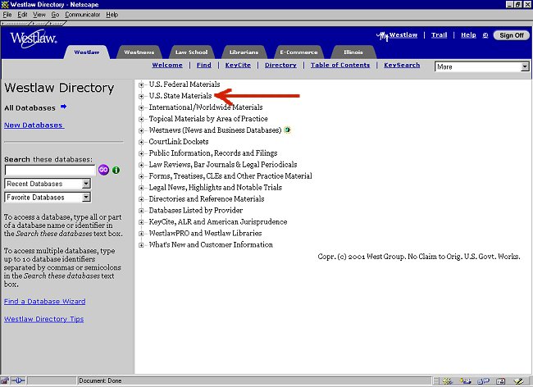
Task: Open Composer icon in status bar
Action: click(x=518, y=381)
